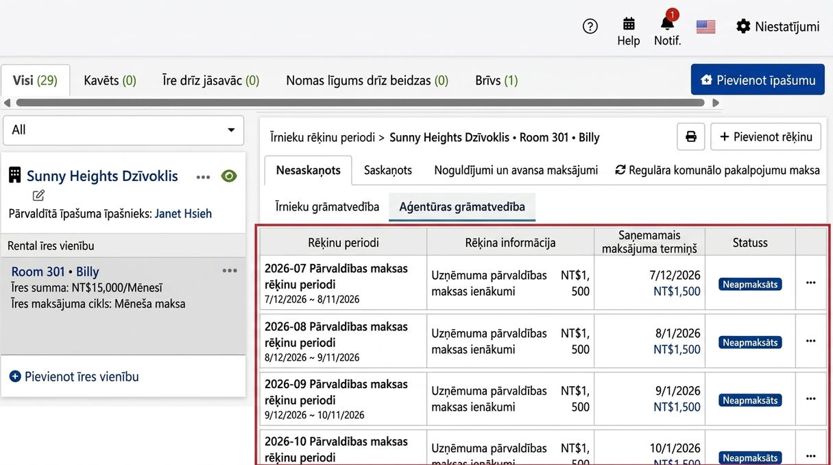Open Noguldījumi un avansa maksājumi tab

coord(516,170)
